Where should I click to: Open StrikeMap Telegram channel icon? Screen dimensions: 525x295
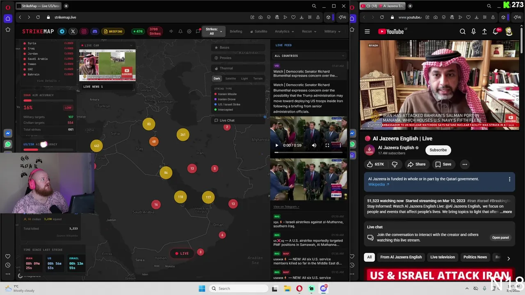[x=62, y=32]
